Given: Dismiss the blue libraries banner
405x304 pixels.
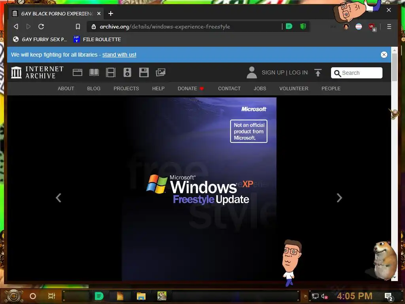Looking at the screenshot, I should coord(384,55).
